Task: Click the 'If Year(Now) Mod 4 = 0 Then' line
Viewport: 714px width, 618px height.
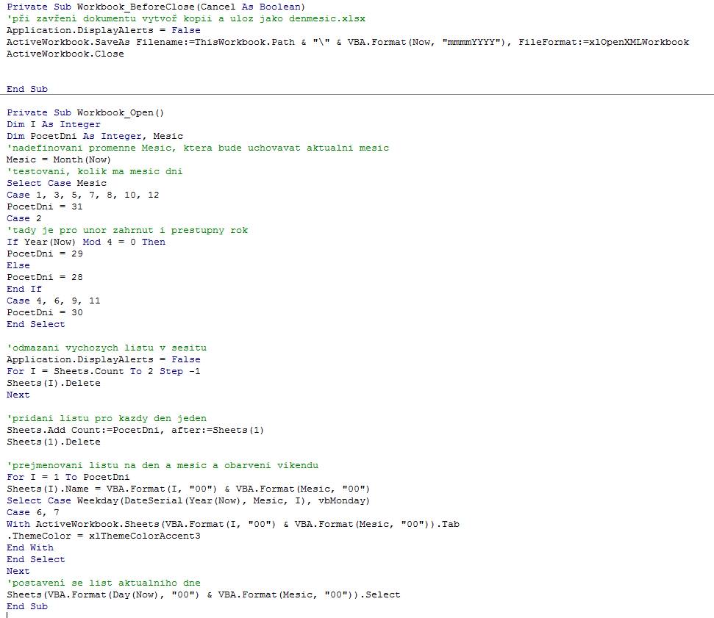Action: click(x=86, y=242)
